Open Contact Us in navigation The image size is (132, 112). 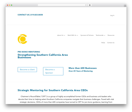point(111,43)
